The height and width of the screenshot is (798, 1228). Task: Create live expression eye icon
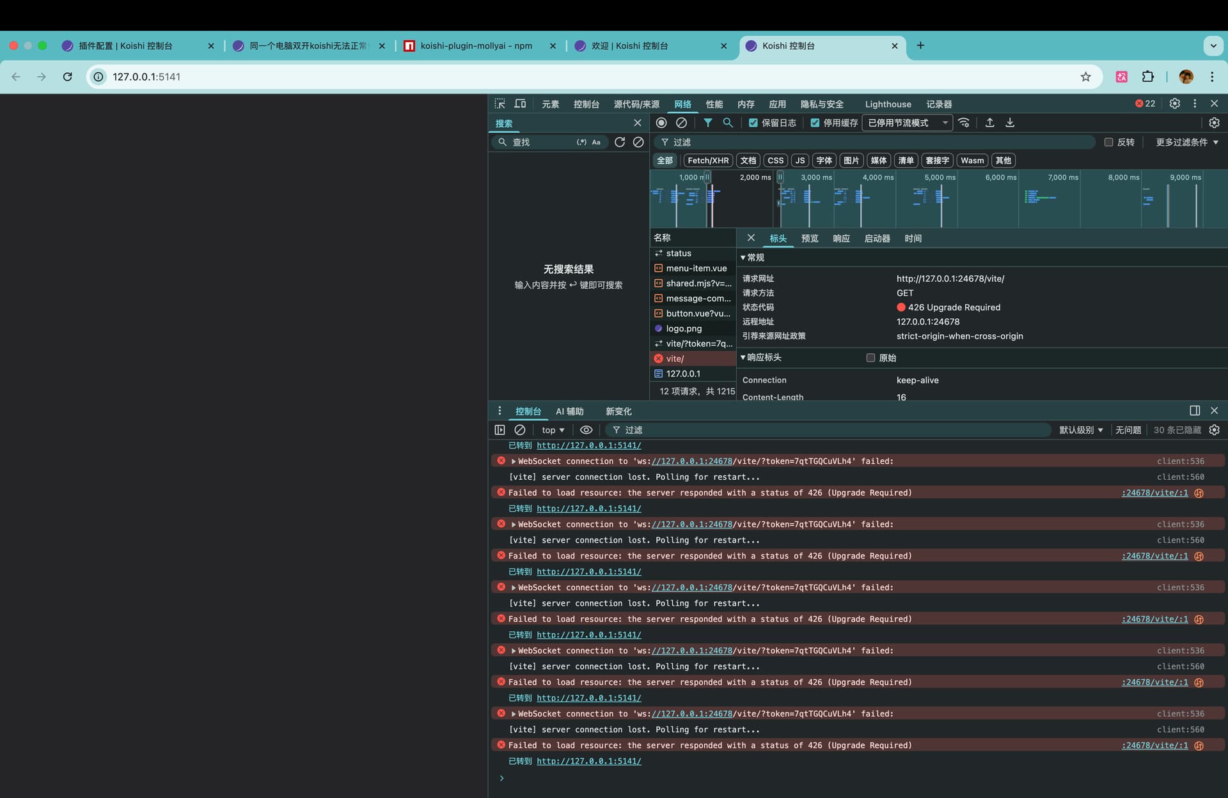pos(586,430)
